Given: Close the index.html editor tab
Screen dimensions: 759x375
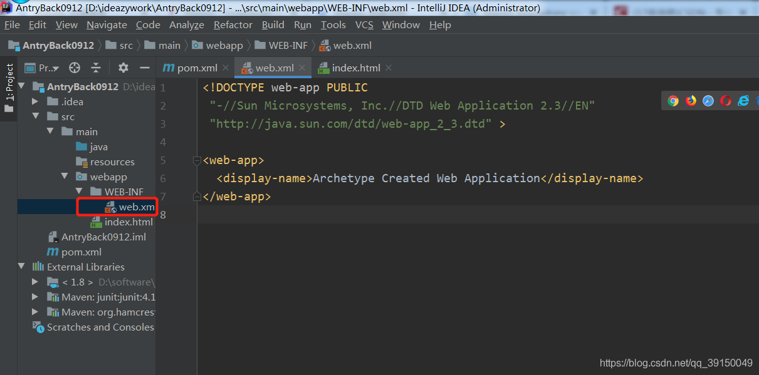Looking at the screenshot, I should click(x=389, y=68).
